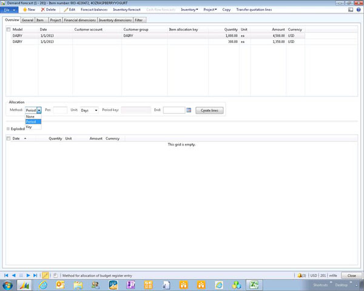
Task: Click Transfer quotation lines
Action: point(254,10)
